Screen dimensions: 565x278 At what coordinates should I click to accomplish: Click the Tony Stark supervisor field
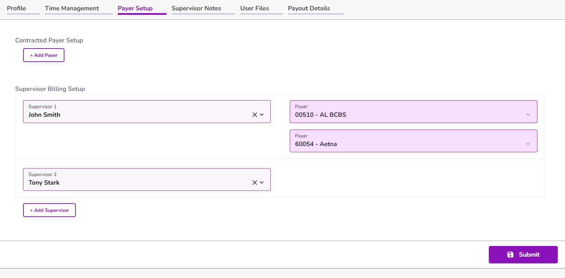point(147,179)
